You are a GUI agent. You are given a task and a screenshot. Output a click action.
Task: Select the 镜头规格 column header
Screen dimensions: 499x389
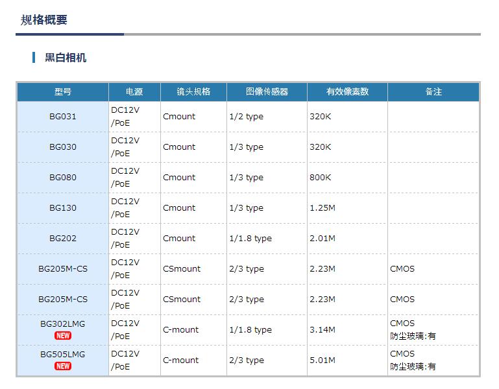point(193,92)
